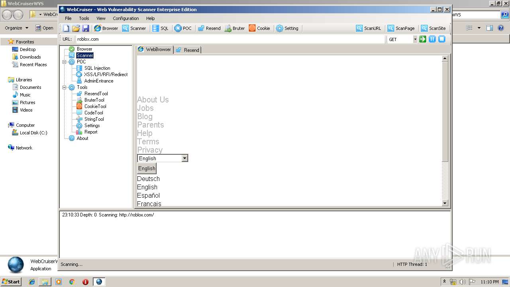Click the Parents link
Viewport: 510px width, 287px height.
click(x=151, y=125)
